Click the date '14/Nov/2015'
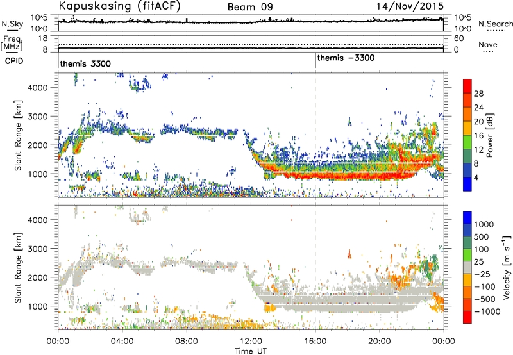This screenshot has height=355, width=513. click(x=410, y=6)
